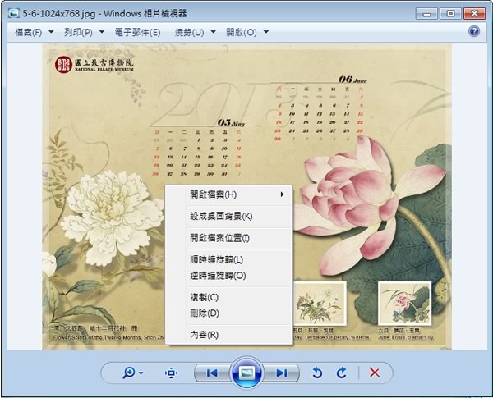The width and height of the screenshot is (493, 398).
Task: Open 內容(R) properties from context menu
Action: point(228,335)
